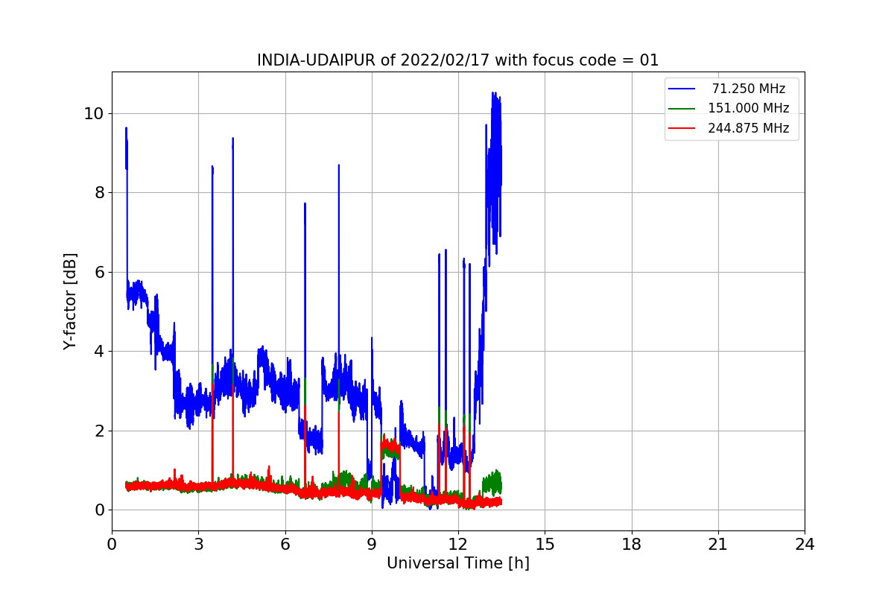Click x-axis tick label '6'
894x596 pixels.
285,545
